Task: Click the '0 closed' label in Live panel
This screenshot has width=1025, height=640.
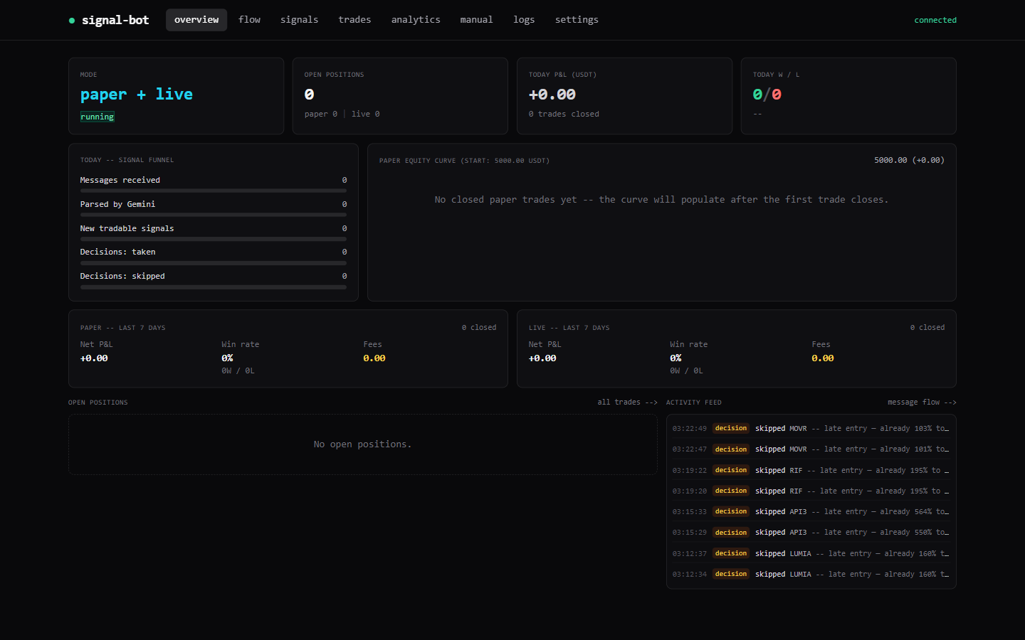Action: pos(927,328)
